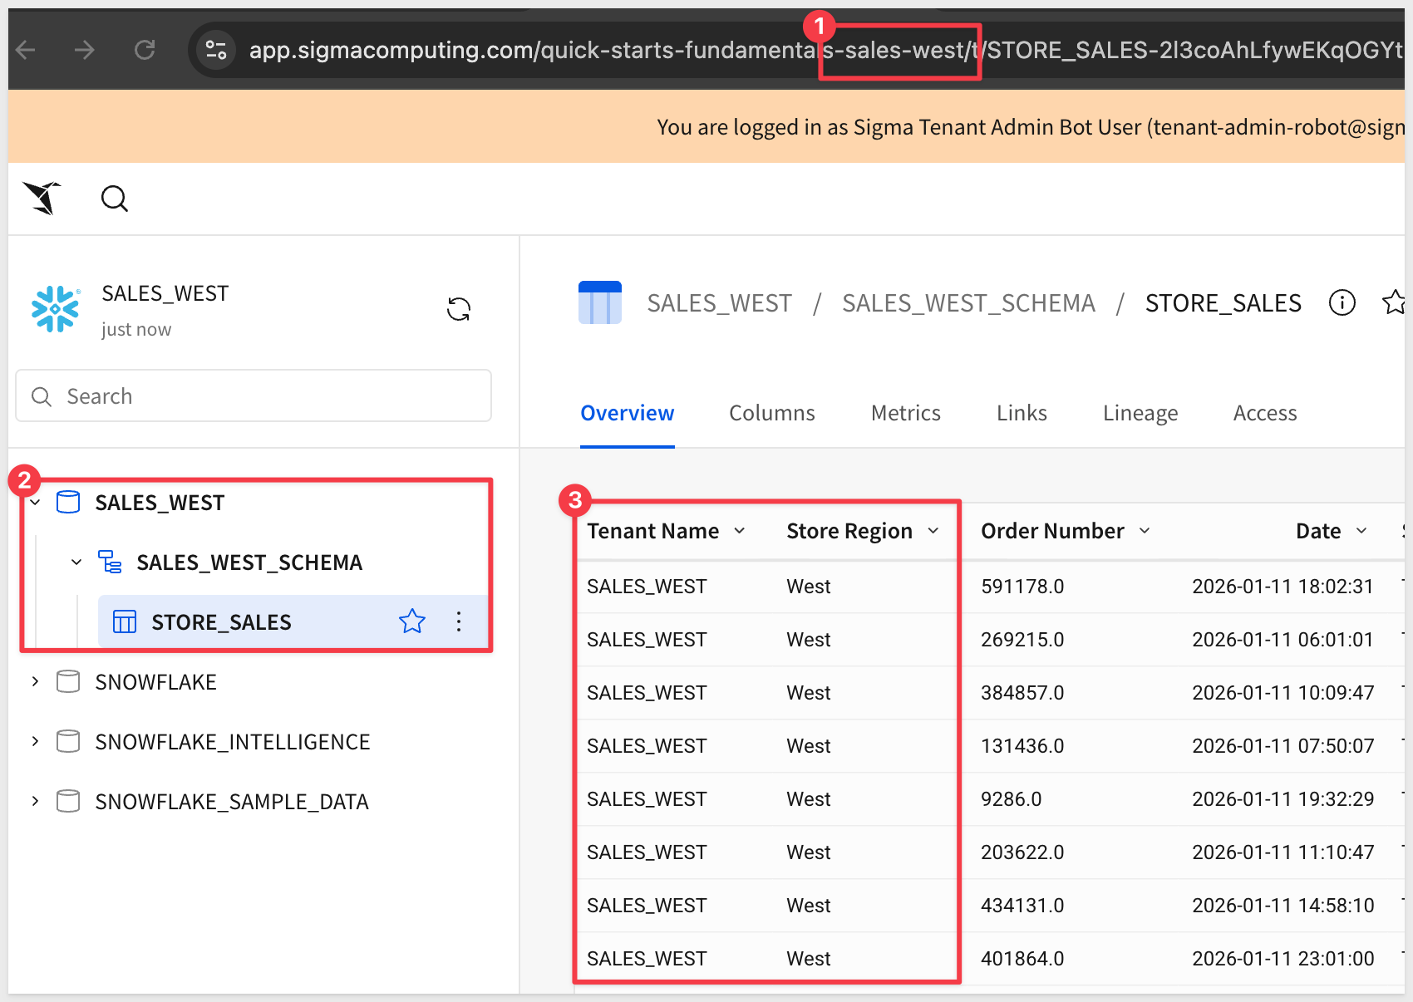Click the browser back arrow
1413x1002 pixels.
pos(27,51)
